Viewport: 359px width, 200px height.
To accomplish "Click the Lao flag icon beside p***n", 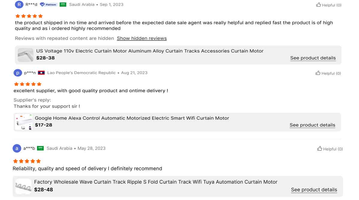I will pyautogui.click(x=41, y=73).
